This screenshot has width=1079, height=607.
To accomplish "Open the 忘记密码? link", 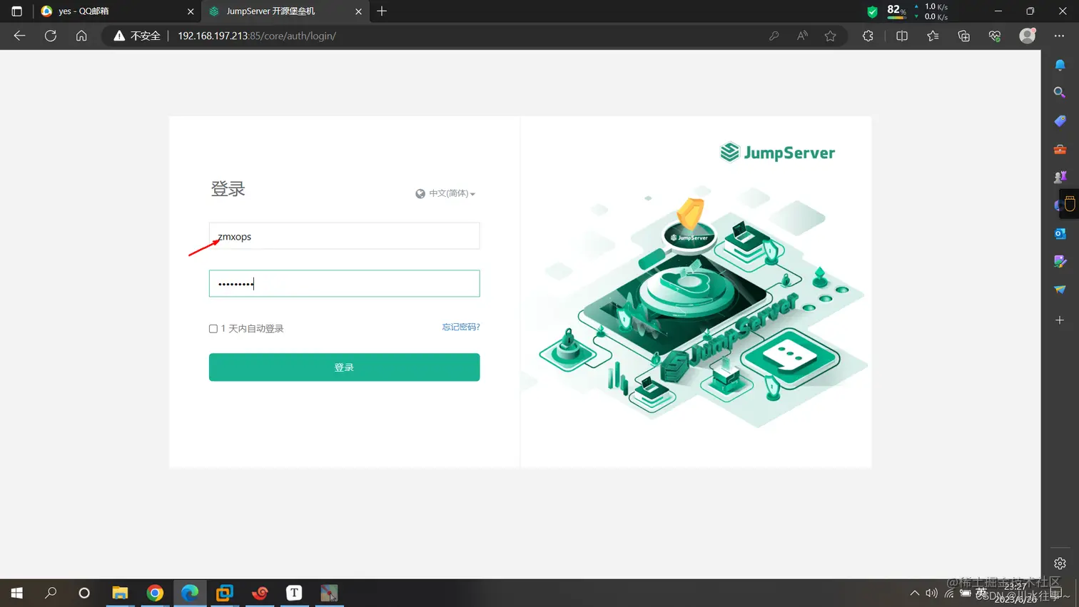I will [461, 327].
